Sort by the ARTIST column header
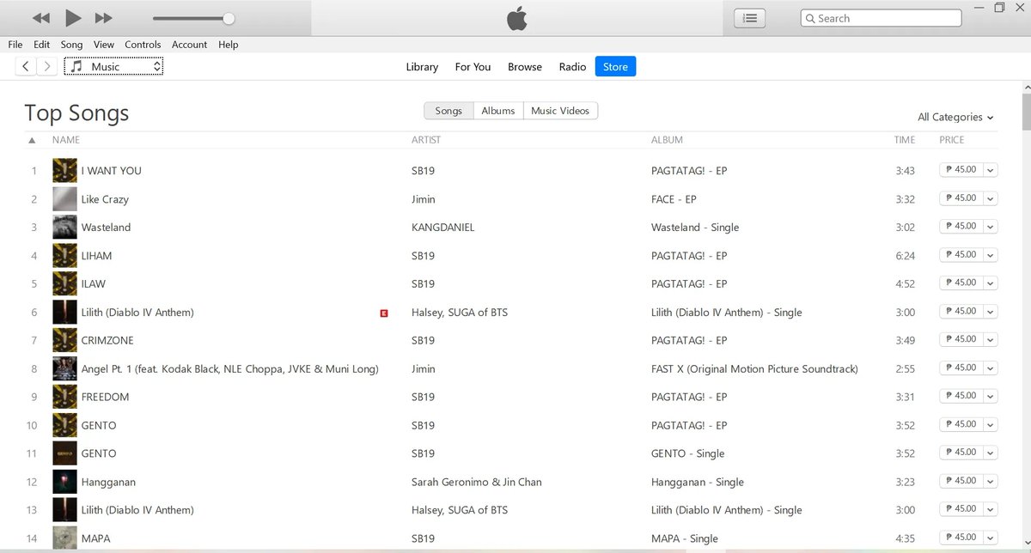This screenshot has width=1031, height=553. click(426, 140)
